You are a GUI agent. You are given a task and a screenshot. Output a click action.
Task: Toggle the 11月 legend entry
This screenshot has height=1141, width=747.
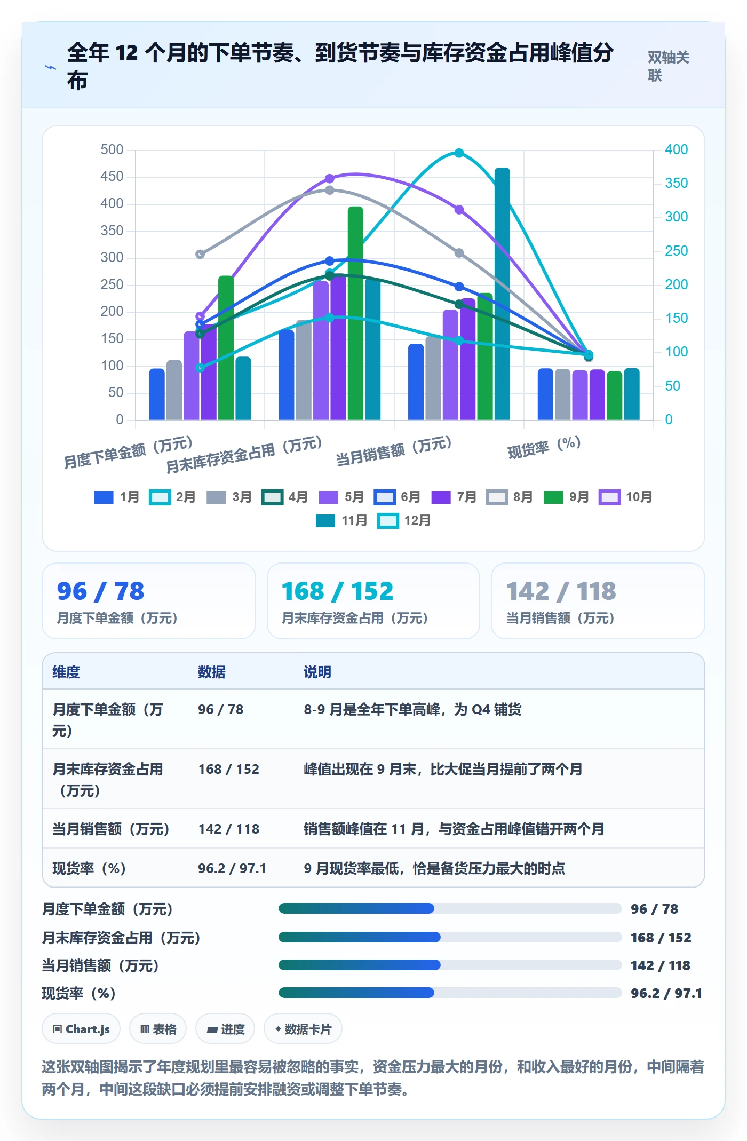click(341, 521)
